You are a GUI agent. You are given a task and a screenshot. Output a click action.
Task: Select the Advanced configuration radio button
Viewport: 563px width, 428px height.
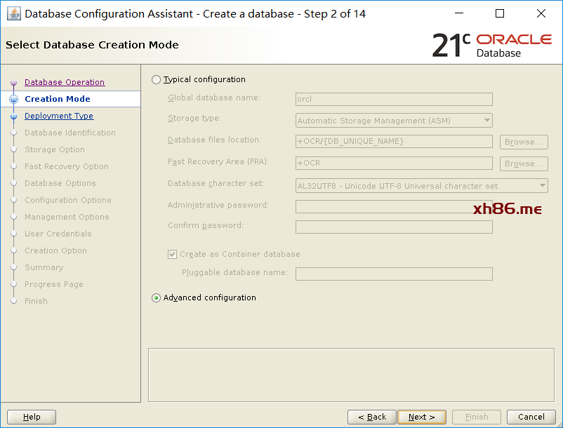point(156,298)
